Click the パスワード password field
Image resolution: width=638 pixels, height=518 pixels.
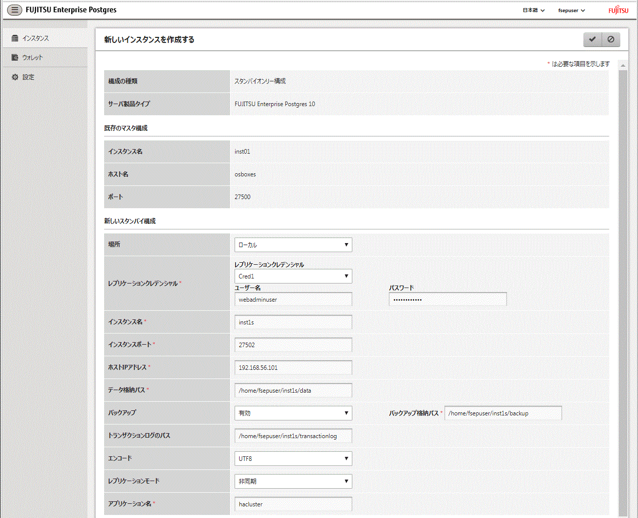pyautogui.click(x=447, y=300)
